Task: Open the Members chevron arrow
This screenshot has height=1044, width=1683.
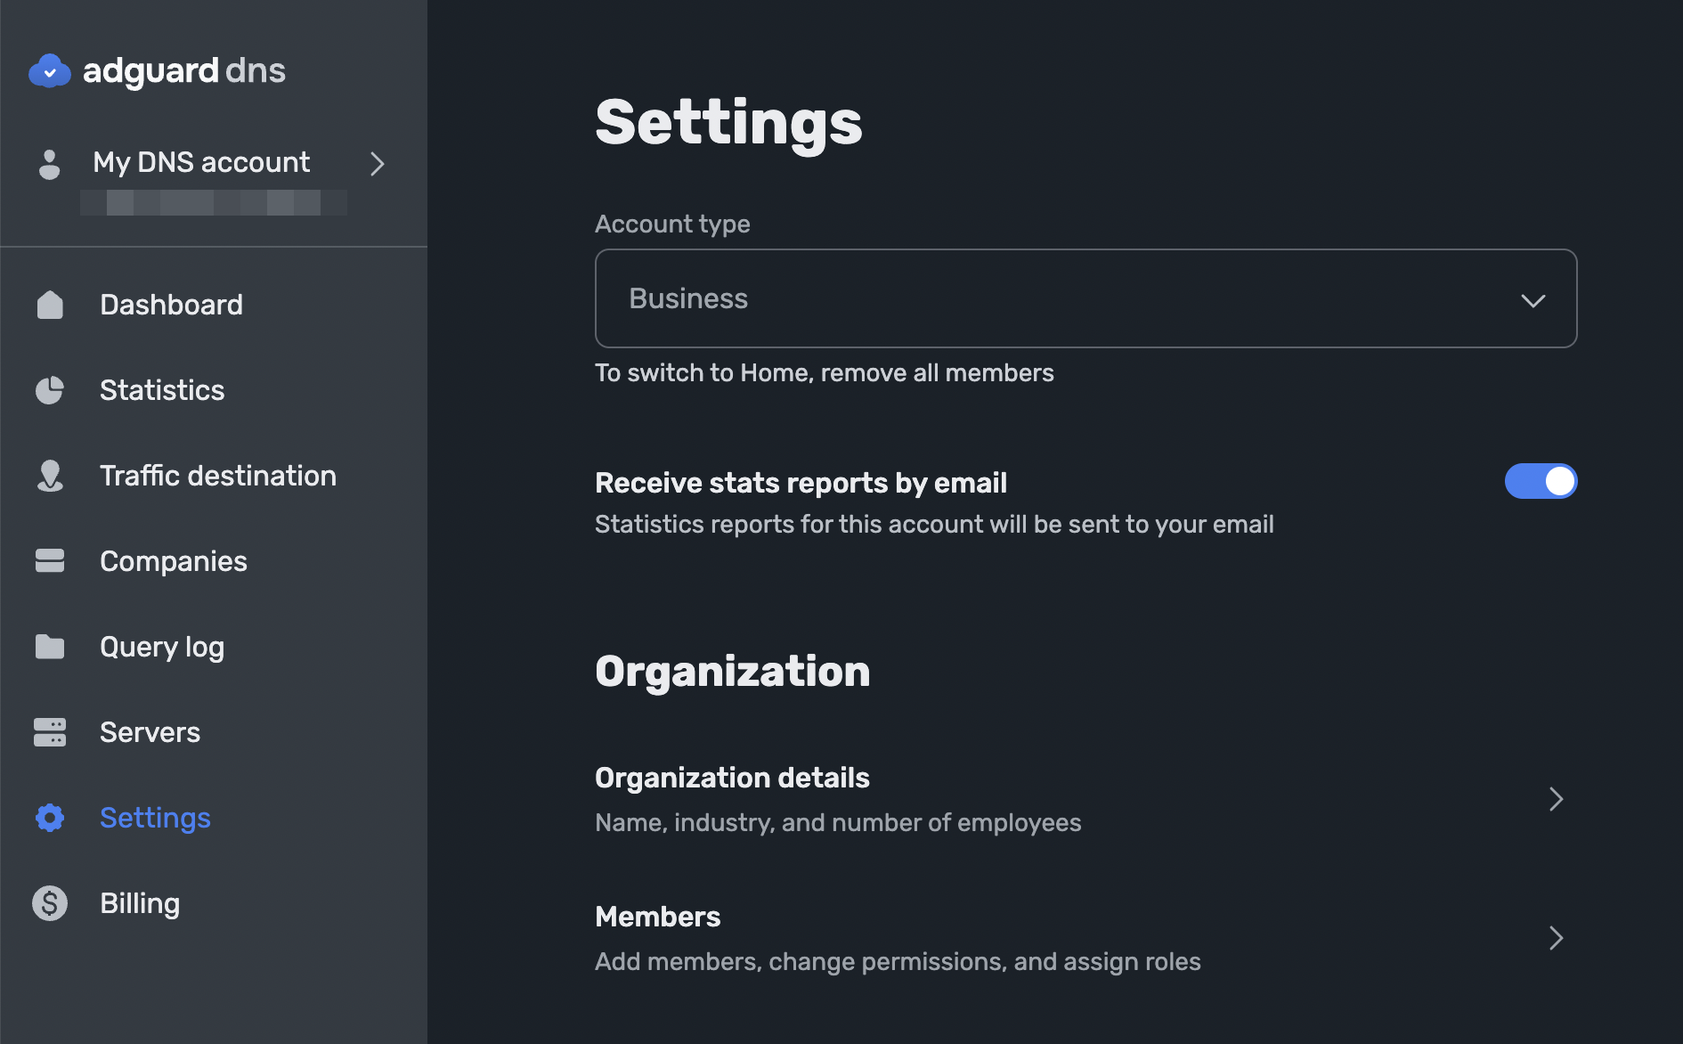Action: pyautogui.click(x=1556, y=938)
